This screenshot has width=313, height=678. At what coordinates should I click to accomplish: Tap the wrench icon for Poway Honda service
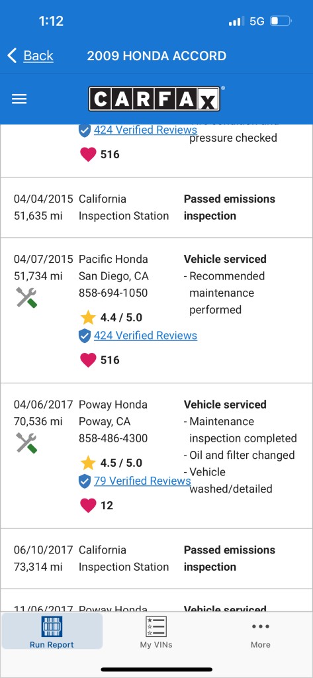coord(26,443)
